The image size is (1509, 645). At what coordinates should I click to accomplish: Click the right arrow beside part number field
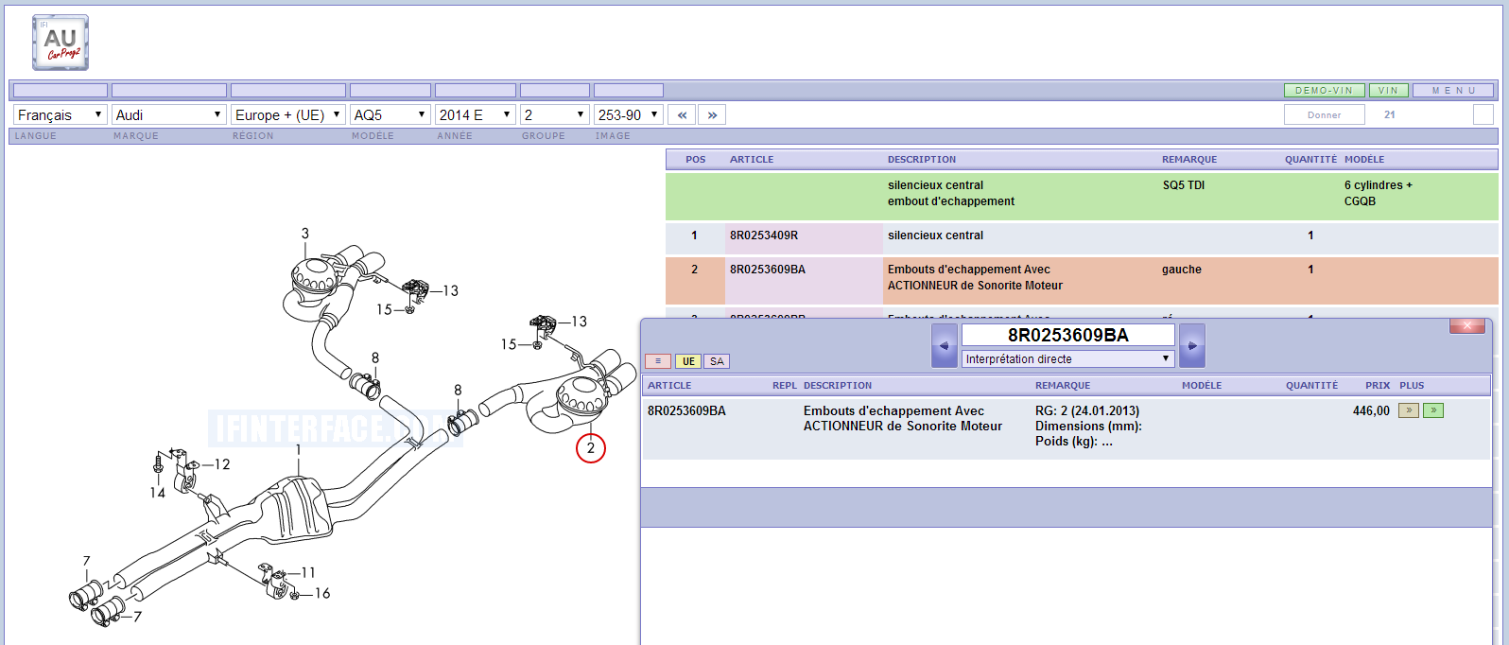tap(1192, 346)
